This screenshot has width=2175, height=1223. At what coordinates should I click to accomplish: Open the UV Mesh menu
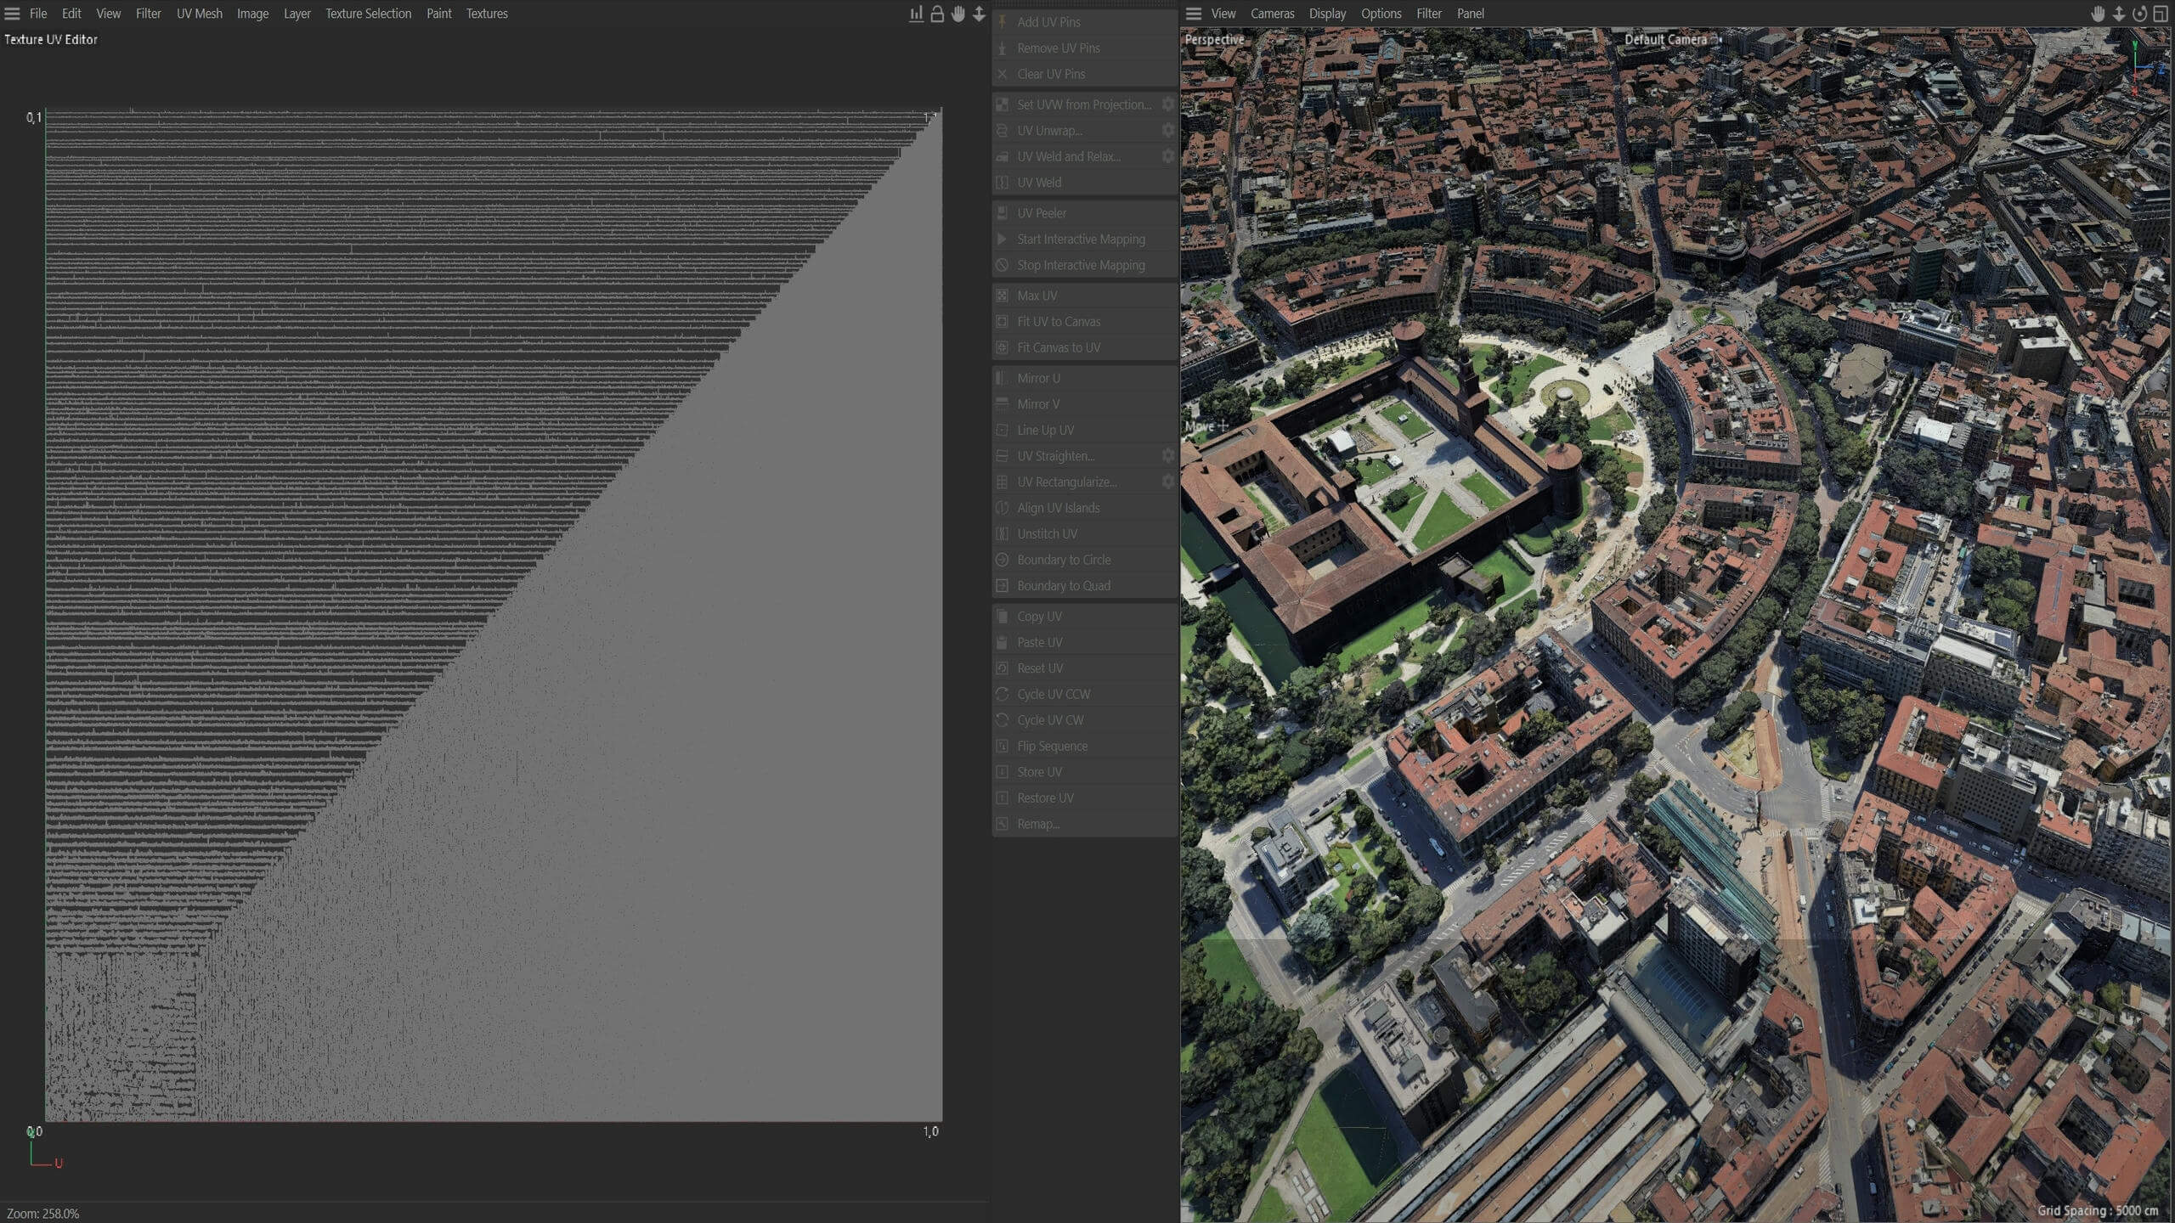click(200, 14)
